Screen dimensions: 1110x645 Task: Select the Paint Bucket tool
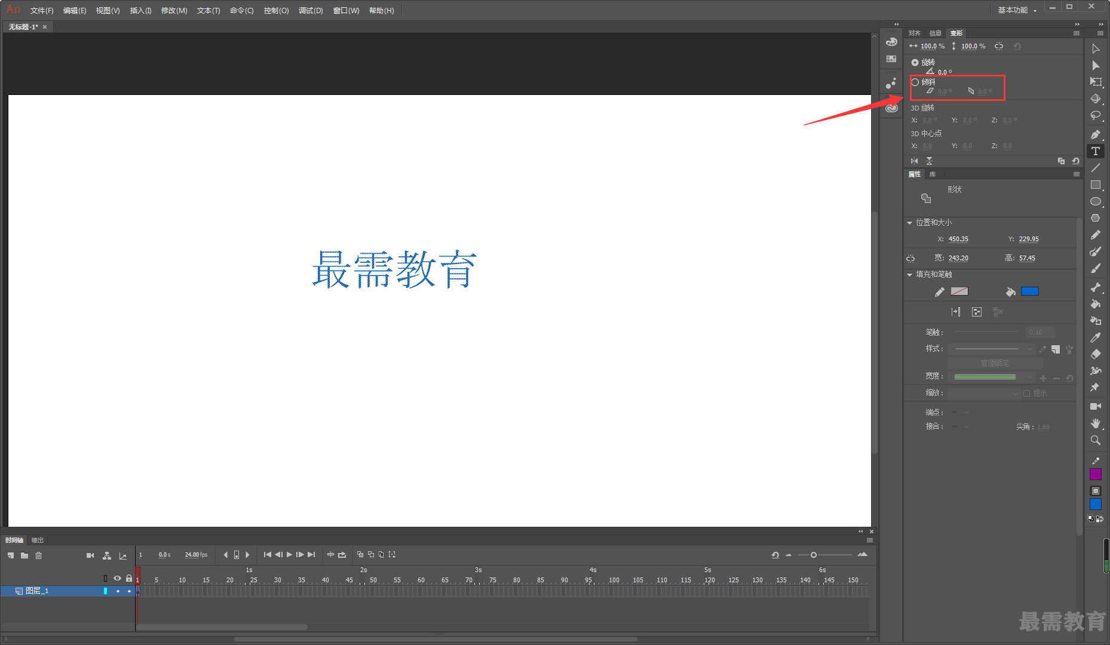[1096, 305]
